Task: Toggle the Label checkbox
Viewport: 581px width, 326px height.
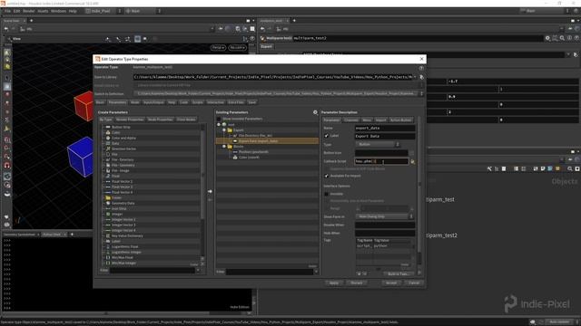Action: click(327, 136)
